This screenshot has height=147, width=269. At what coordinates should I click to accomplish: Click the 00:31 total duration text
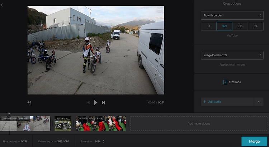161,103
